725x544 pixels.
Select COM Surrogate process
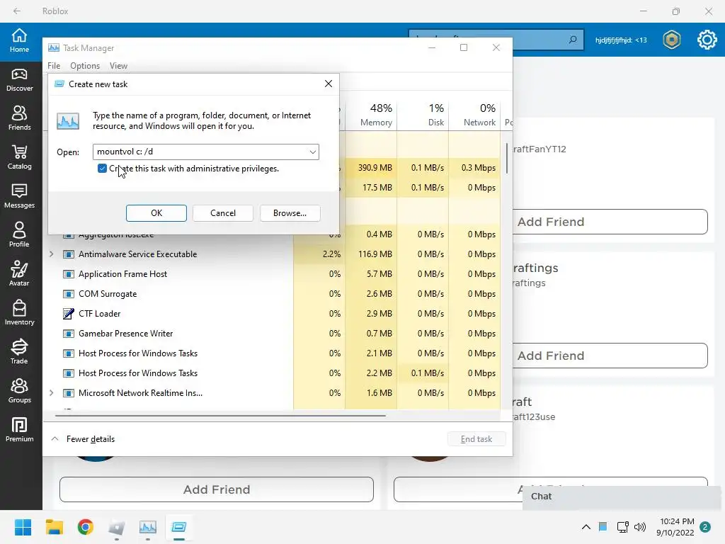[108, 294]
